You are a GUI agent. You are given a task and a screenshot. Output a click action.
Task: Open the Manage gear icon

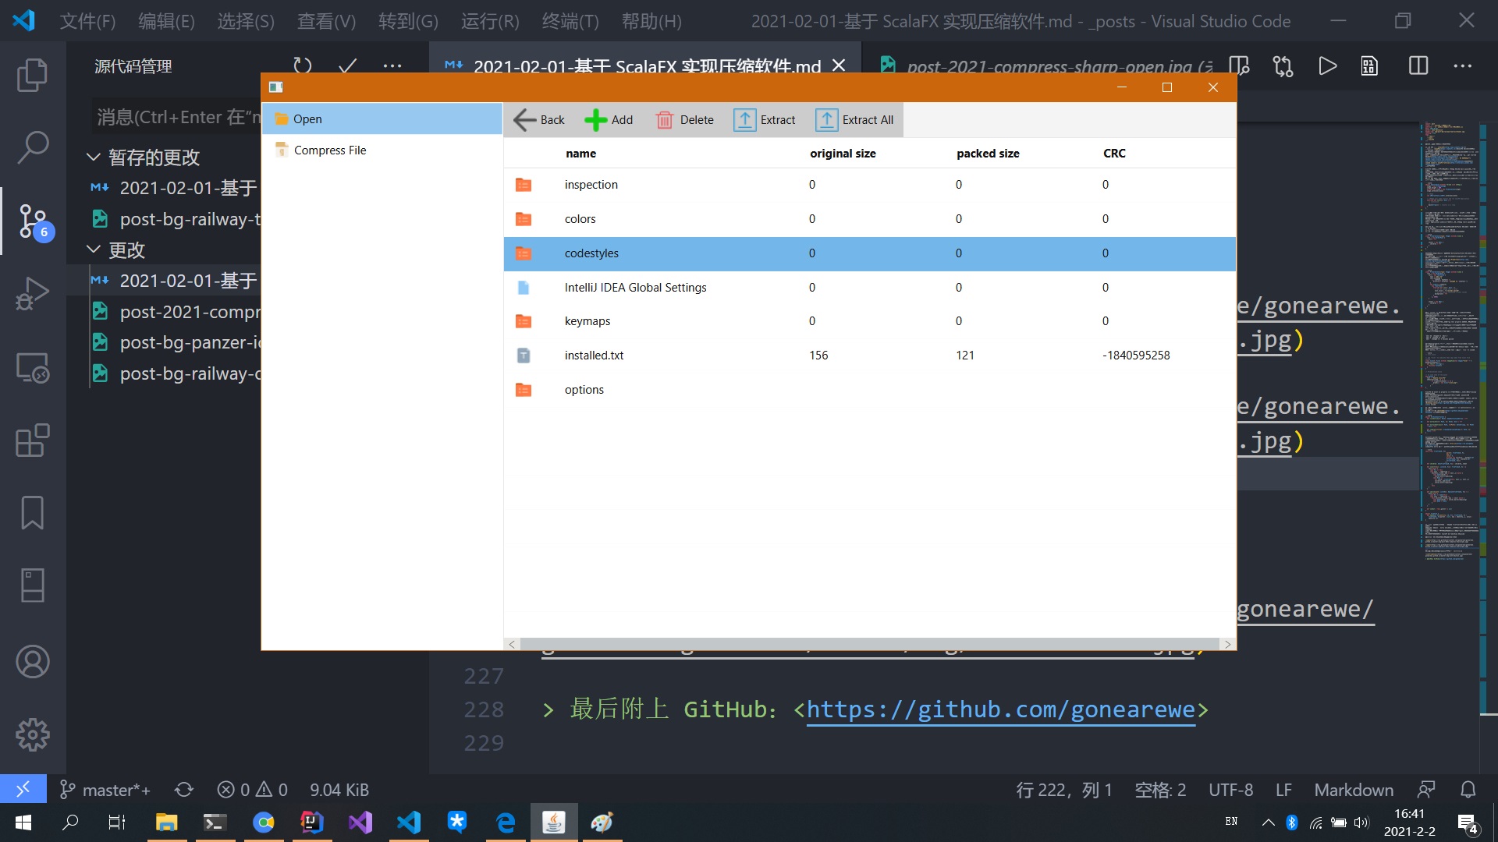click(32, 734)
